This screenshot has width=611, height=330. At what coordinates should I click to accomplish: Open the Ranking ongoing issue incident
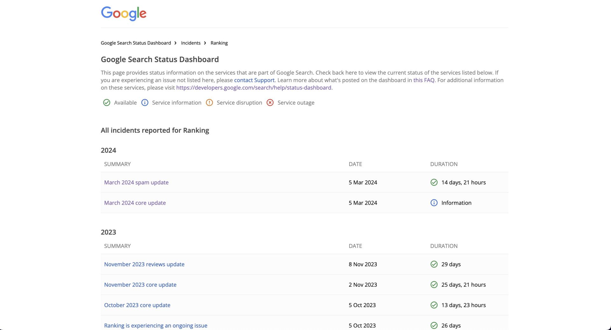[156, 325]
